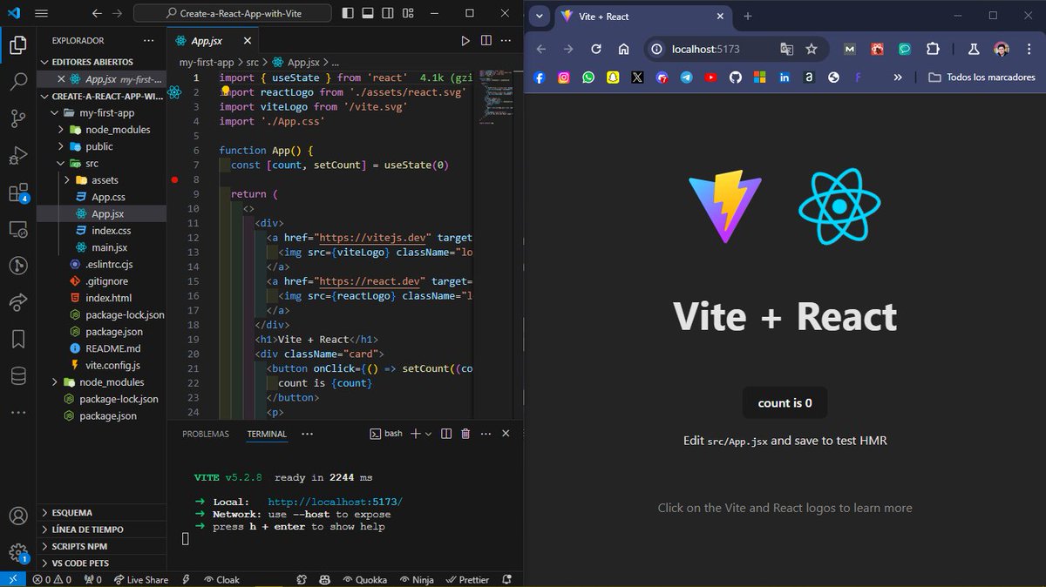This screenshot has width=1046, height=587.
Task: Toggle the breakpoint on line 8
Action: coord(175,180)
